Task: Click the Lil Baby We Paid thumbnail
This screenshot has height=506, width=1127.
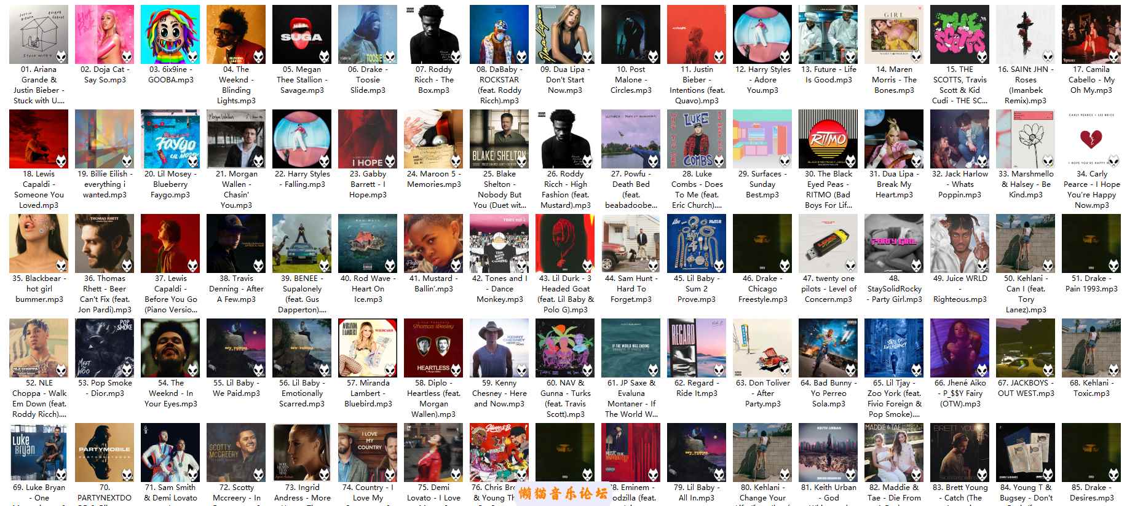Action: (x=236, y=348)
